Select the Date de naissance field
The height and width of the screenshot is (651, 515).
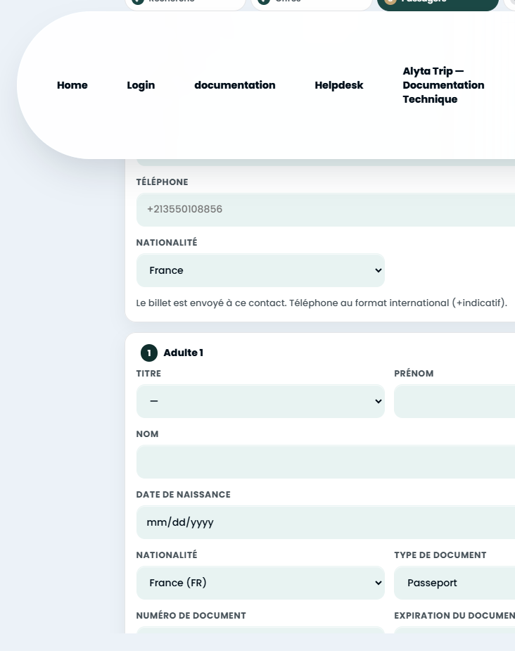coord(325,522)
